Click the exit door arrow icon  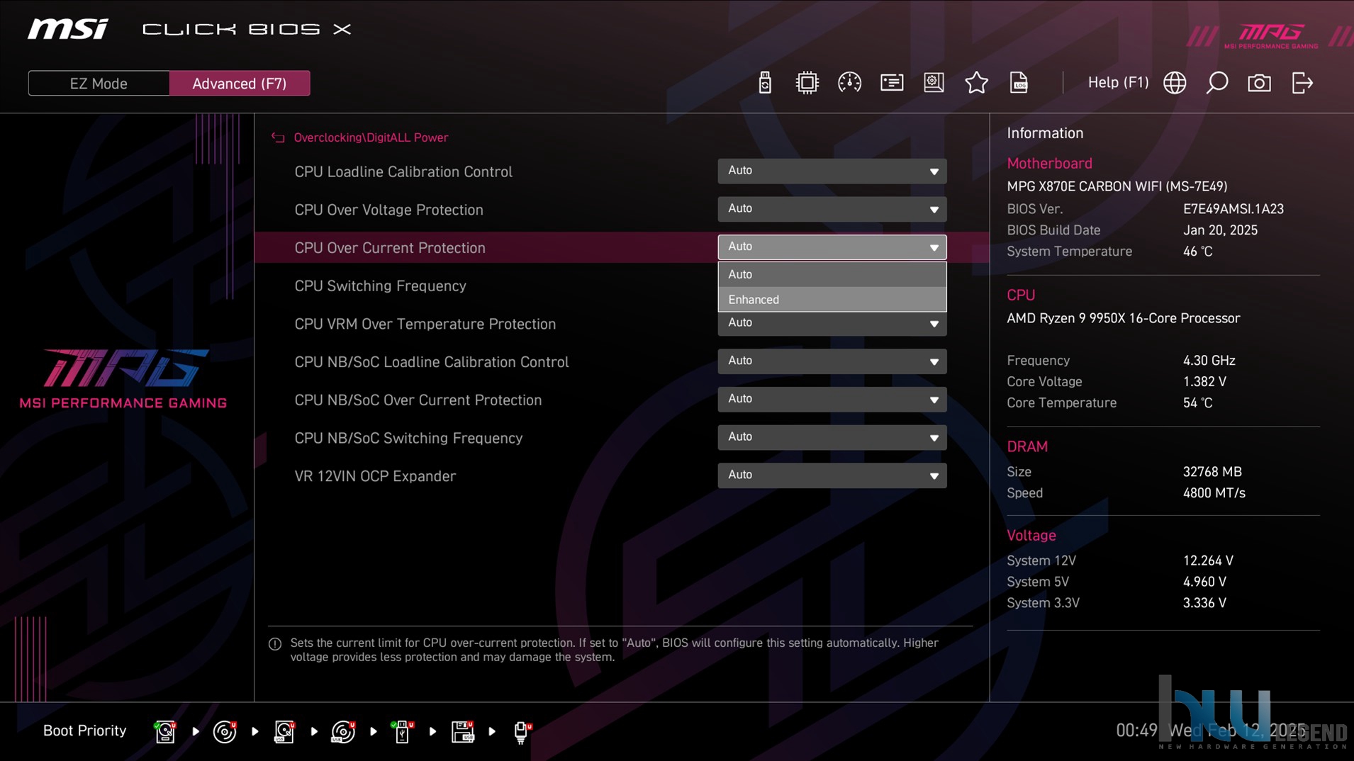tap(1302, 83)
